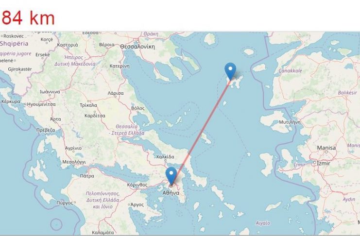This screenshot has width=360, height=236.
Task: Click the Izmir city label
Action: (323, 164)
